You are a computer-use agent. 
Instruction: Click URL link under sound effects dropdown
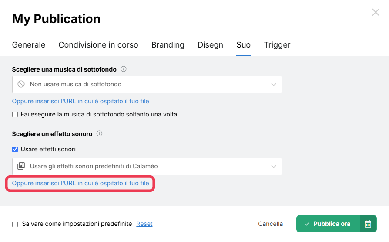pos(80,183)
